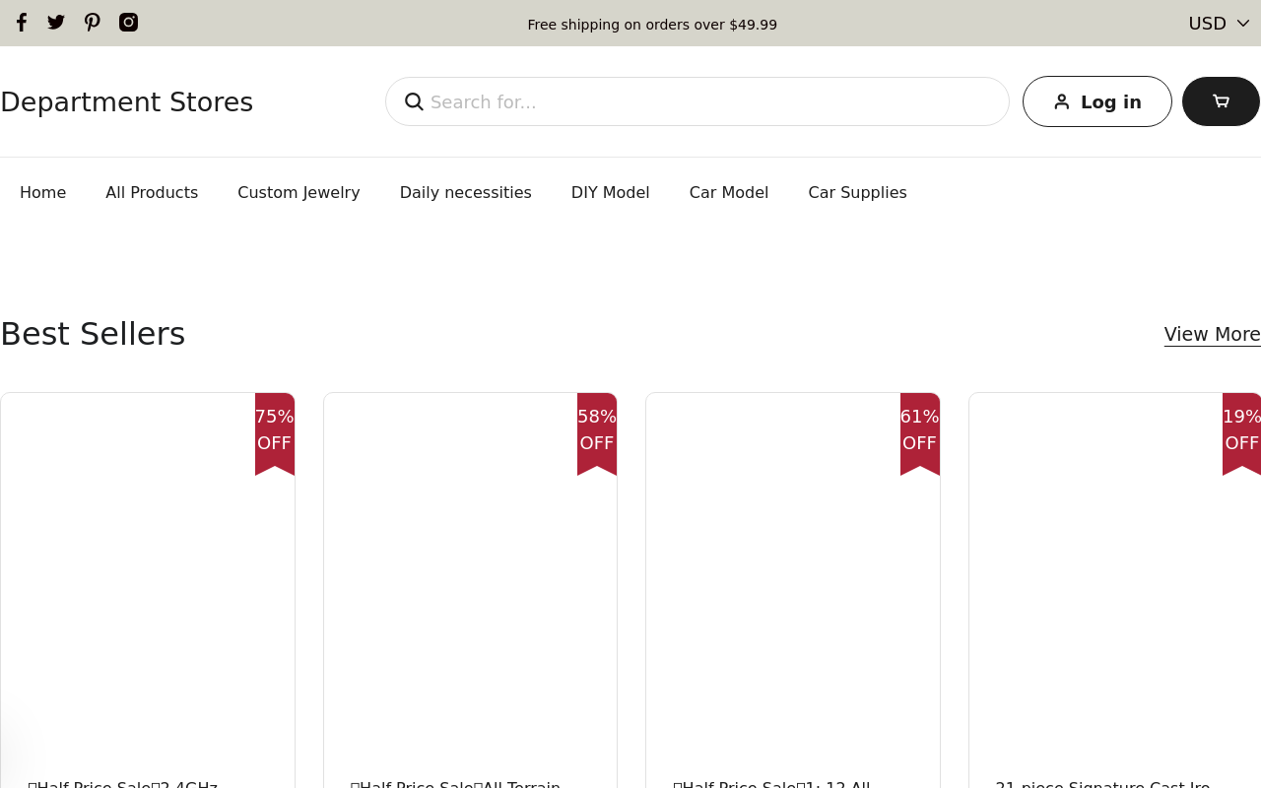1261x788 pixels.
Task: Open the Twitter social link icon
Action: pyautogui.click(x=56, y=23)
